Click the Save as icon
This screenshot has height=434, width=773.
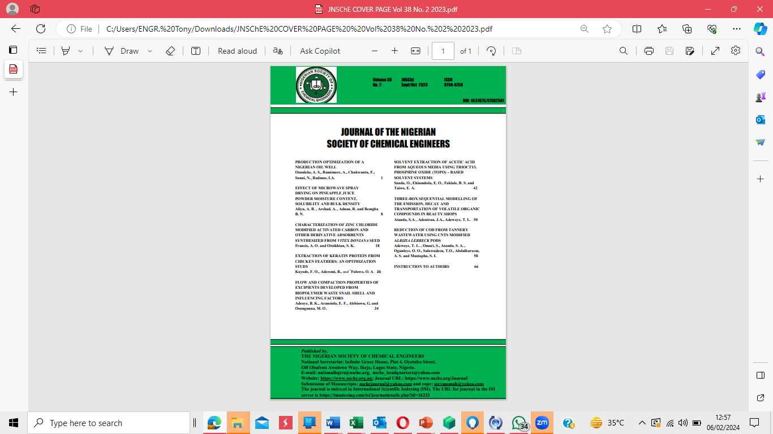(690, 51)
